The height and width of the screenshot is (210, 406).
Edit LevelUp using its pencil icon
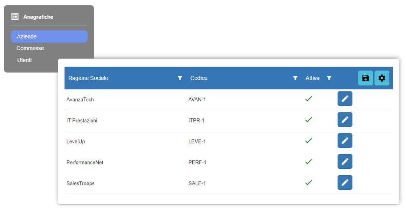coord(345,140)
